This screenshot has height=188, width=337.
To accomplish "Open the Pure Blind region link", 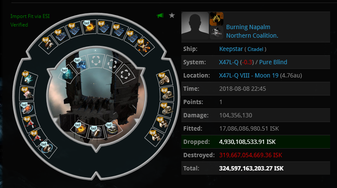I will (273, 62).
